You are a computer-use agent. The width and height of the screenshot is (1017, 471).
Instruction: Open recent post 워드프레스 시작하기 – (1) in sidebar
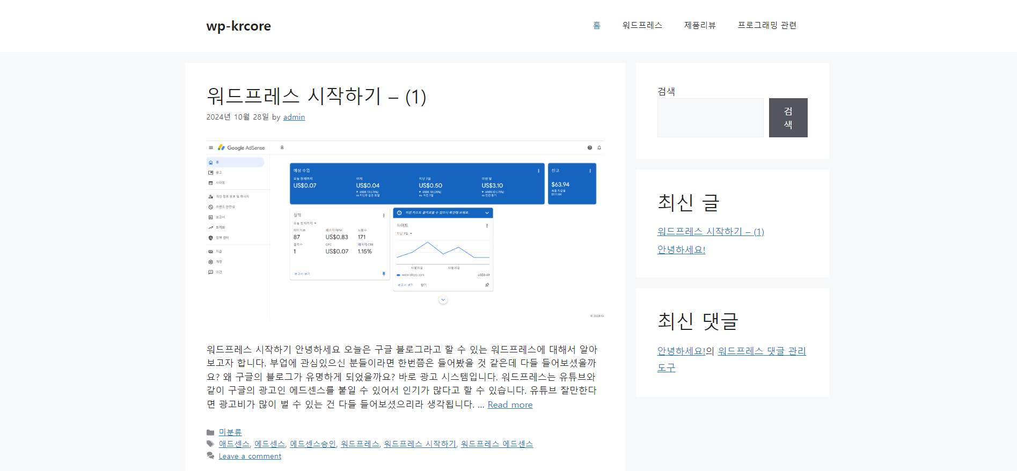711,231
